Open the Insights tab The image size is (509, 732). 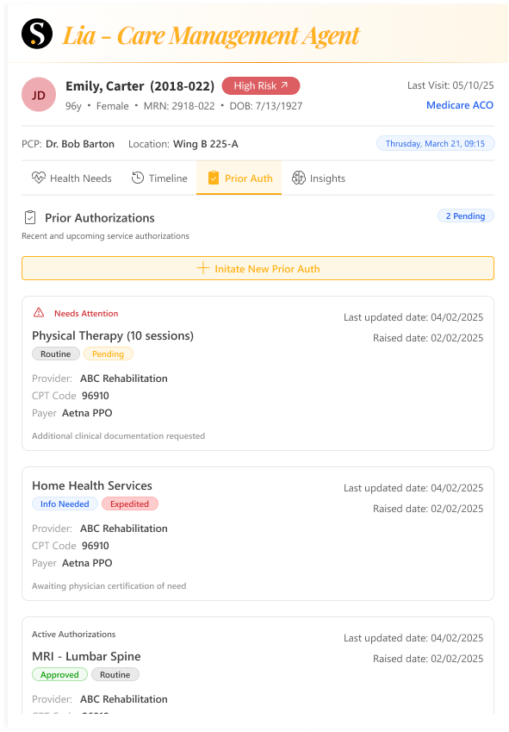pos(319,178)
